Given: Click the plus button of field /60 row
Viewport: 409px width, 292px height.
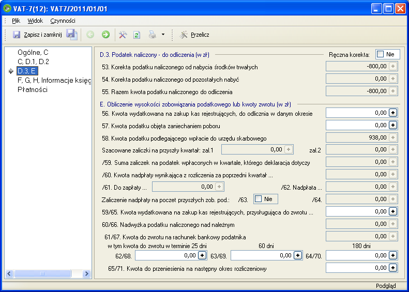Looking at the screenshot, I should (393, 174).
